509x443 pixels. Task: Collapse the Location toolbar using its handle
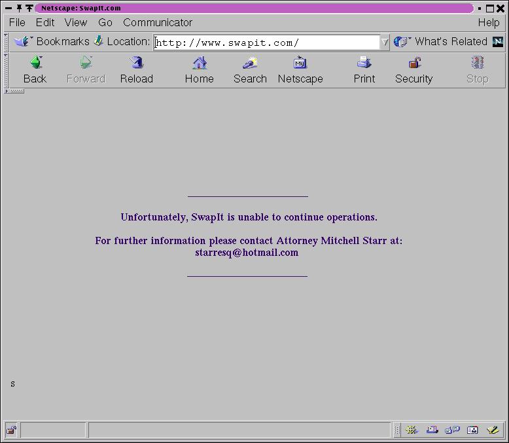pos(6,43)
